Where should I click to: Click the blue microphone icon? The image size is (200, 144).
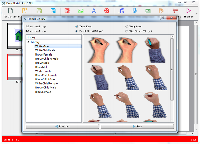(134, 11)
